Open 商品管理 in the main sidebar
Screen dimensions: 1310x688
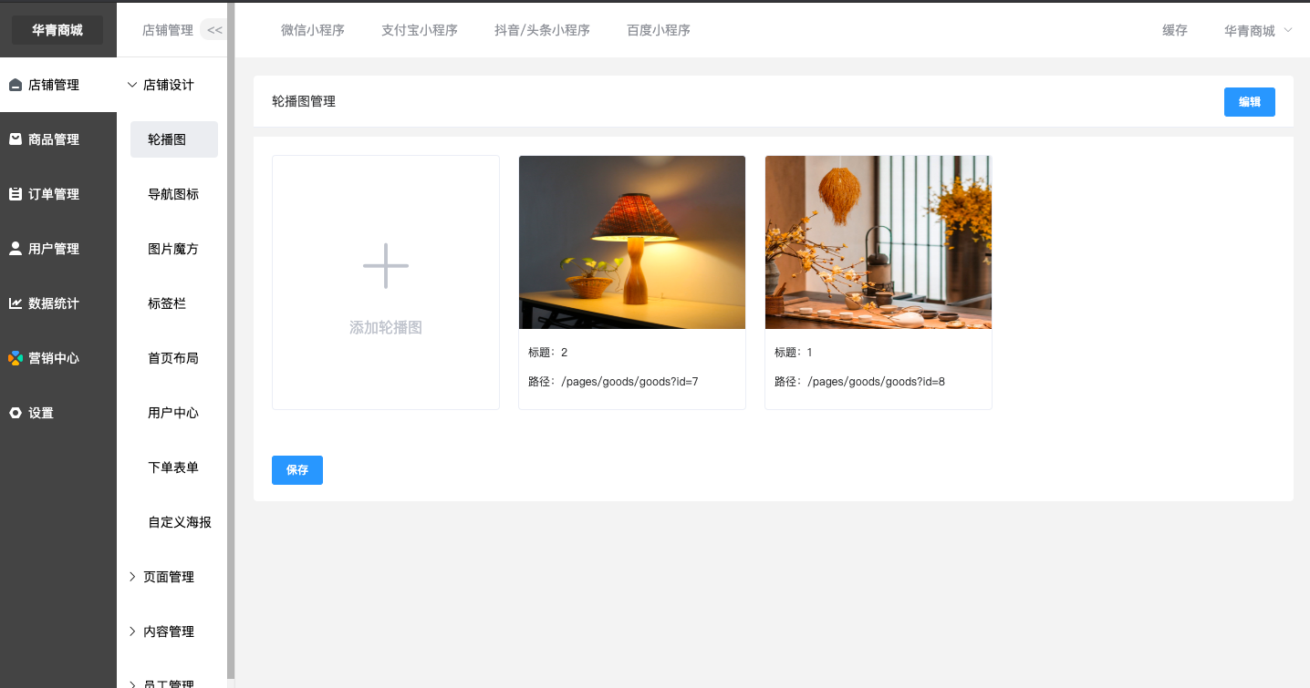[x=58, y=139]
